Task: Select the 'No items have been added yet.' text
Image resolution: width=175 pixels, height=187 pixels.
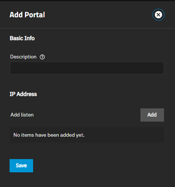Action: click(x=49, y=135)
